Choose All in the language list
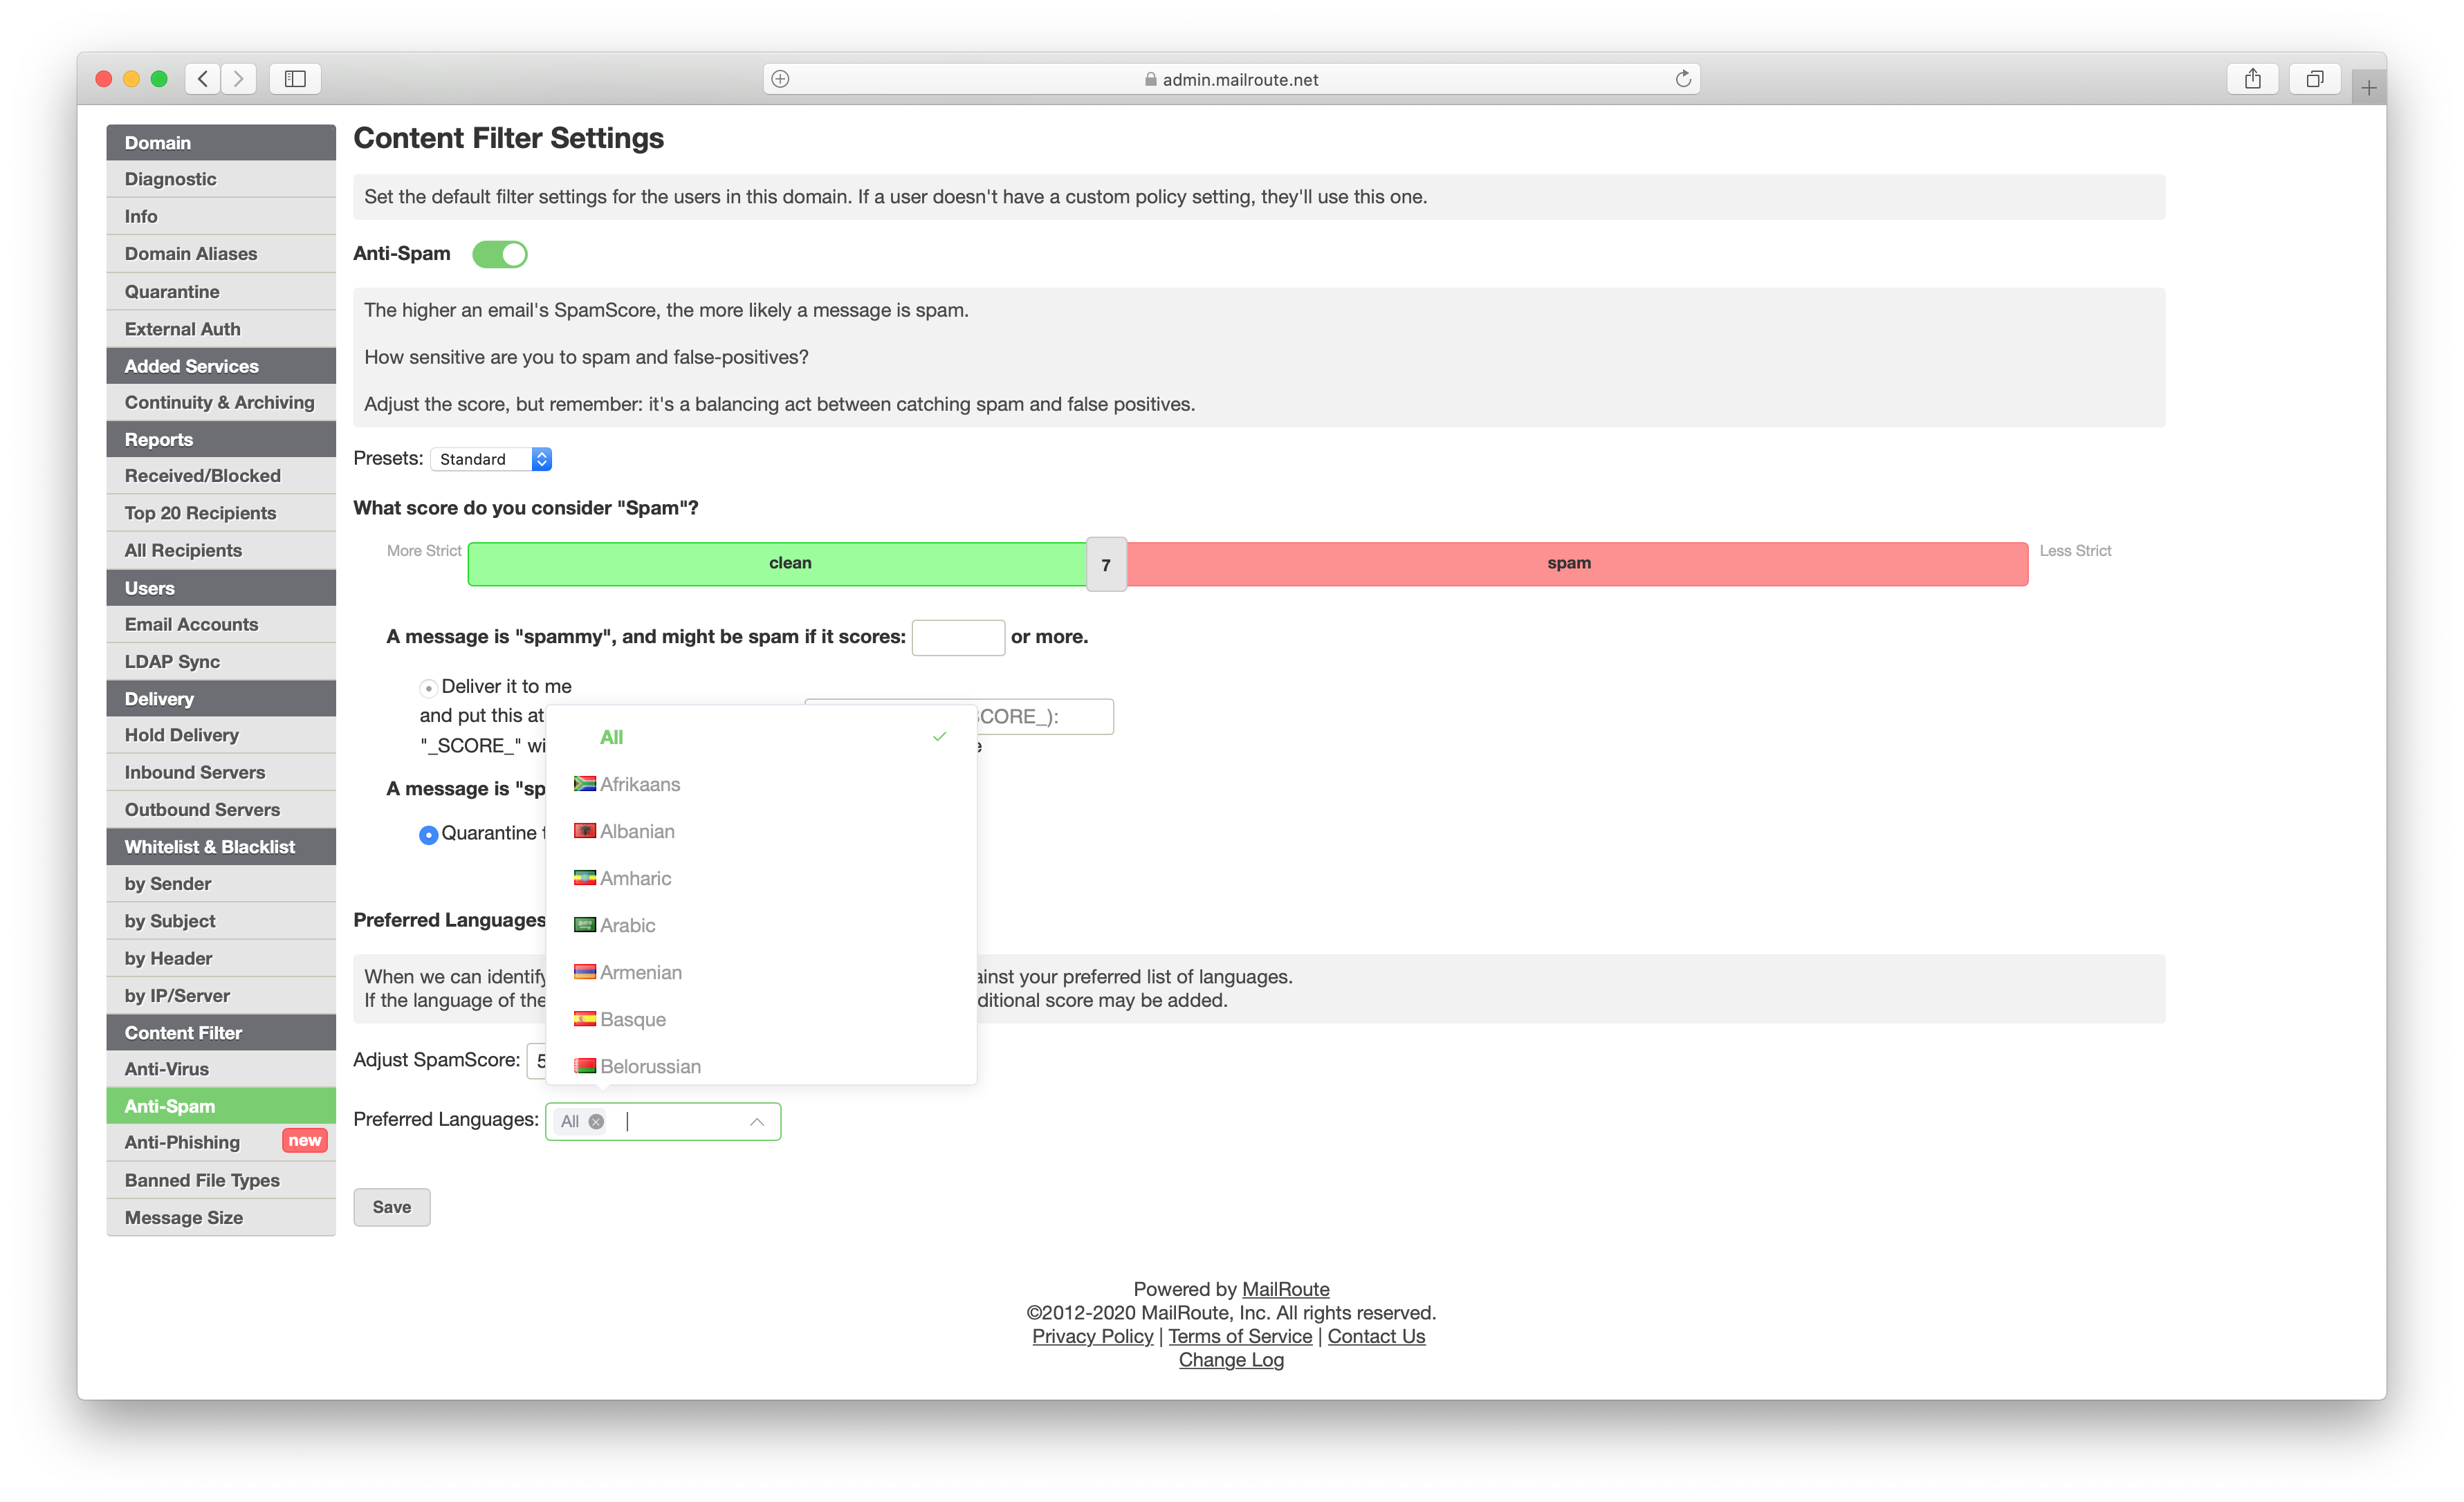This screenshot has height=1502, width=2464. (761, 737)
